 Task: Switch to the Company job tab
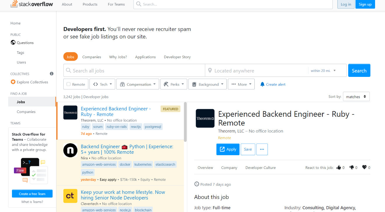tap(229, 167)
